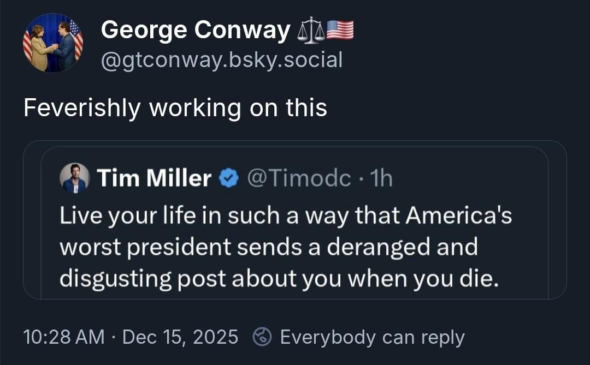Screen dimensions: 590x365
Task: Click the "1h" quoted post timestamp
Action: pos(381,178)
